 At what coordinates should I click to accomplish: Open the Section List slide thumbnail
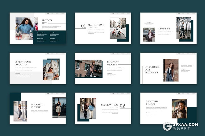tap(38, 28)
